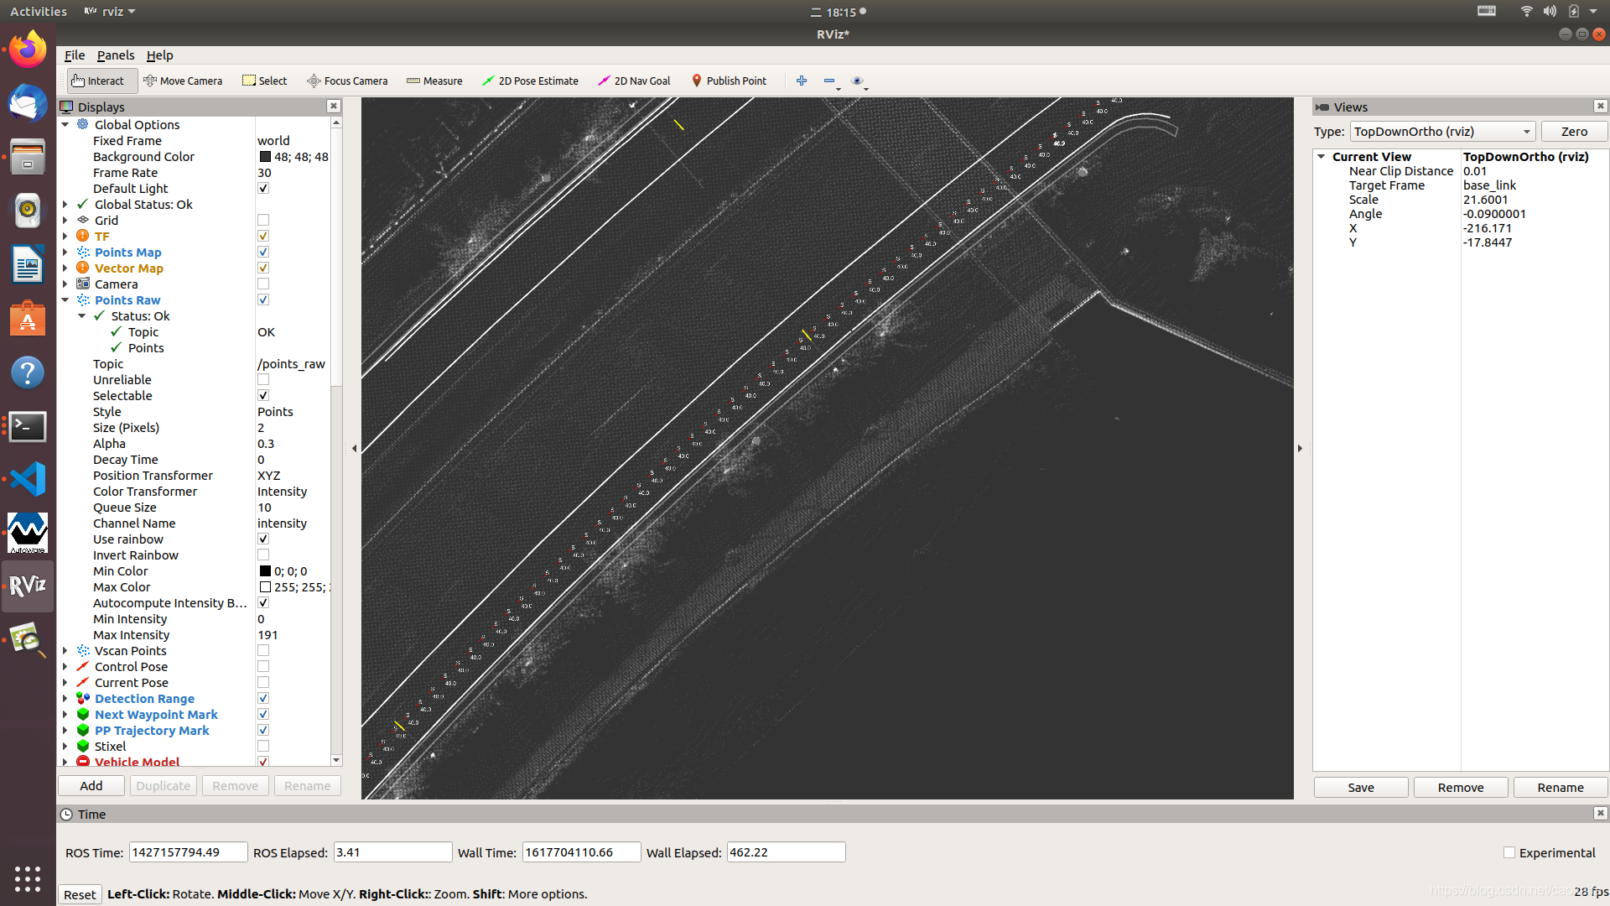Open the File menu

[75, 55]
